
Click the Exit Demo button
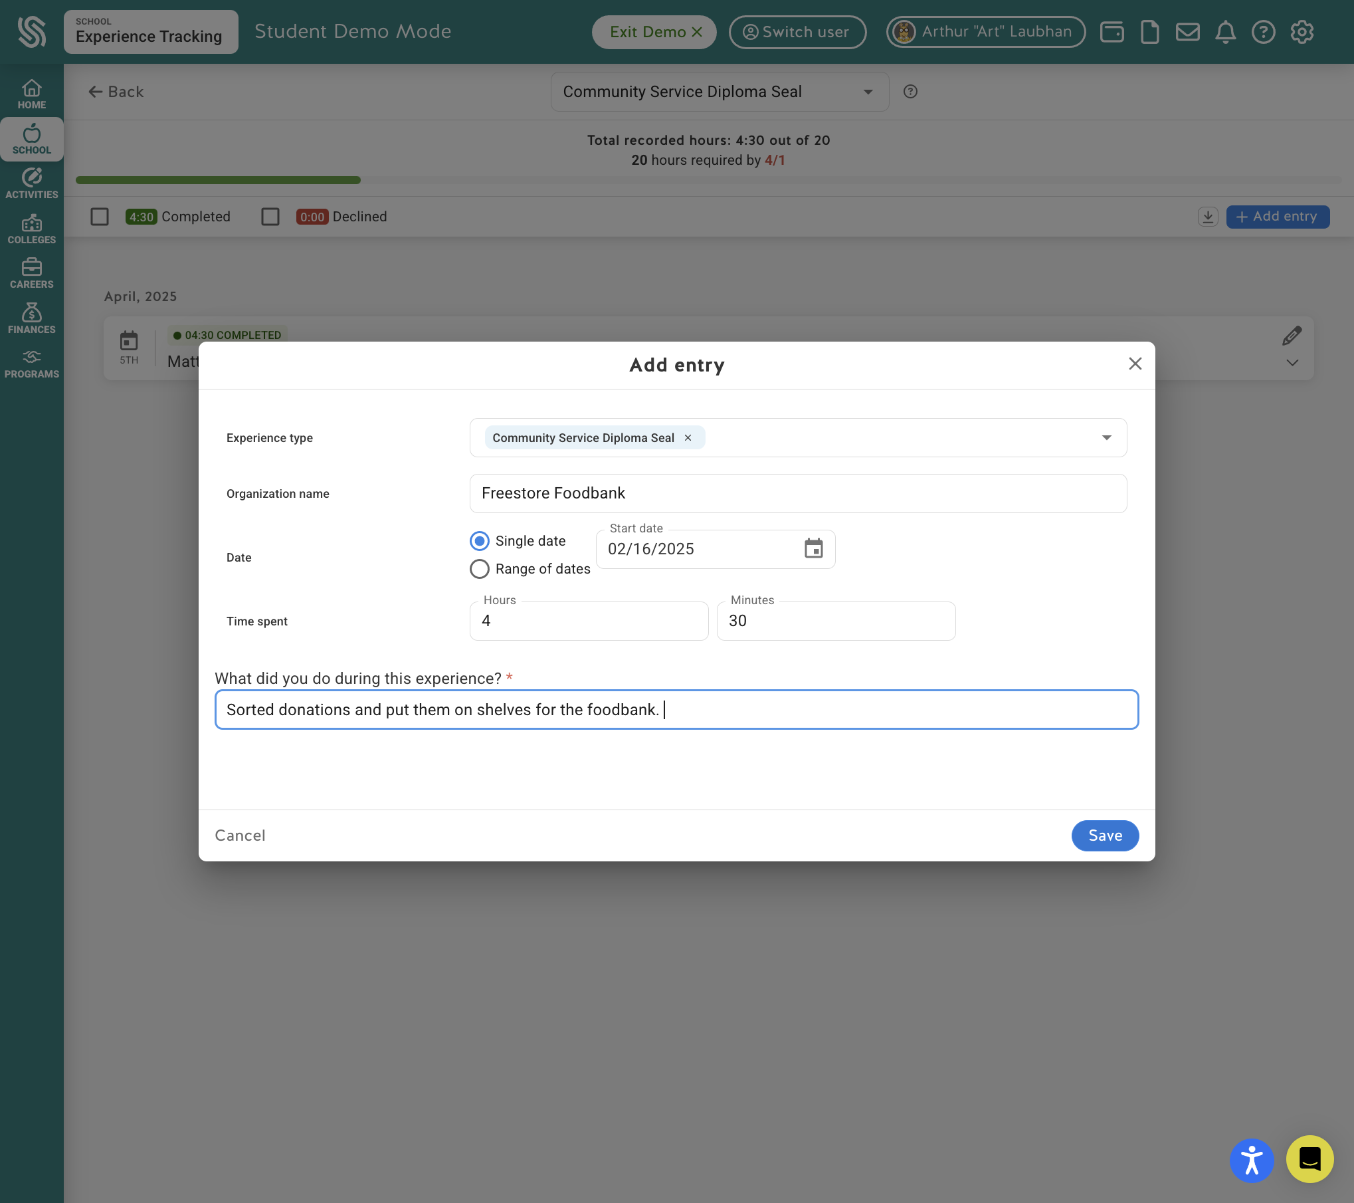tap(654, 32)
